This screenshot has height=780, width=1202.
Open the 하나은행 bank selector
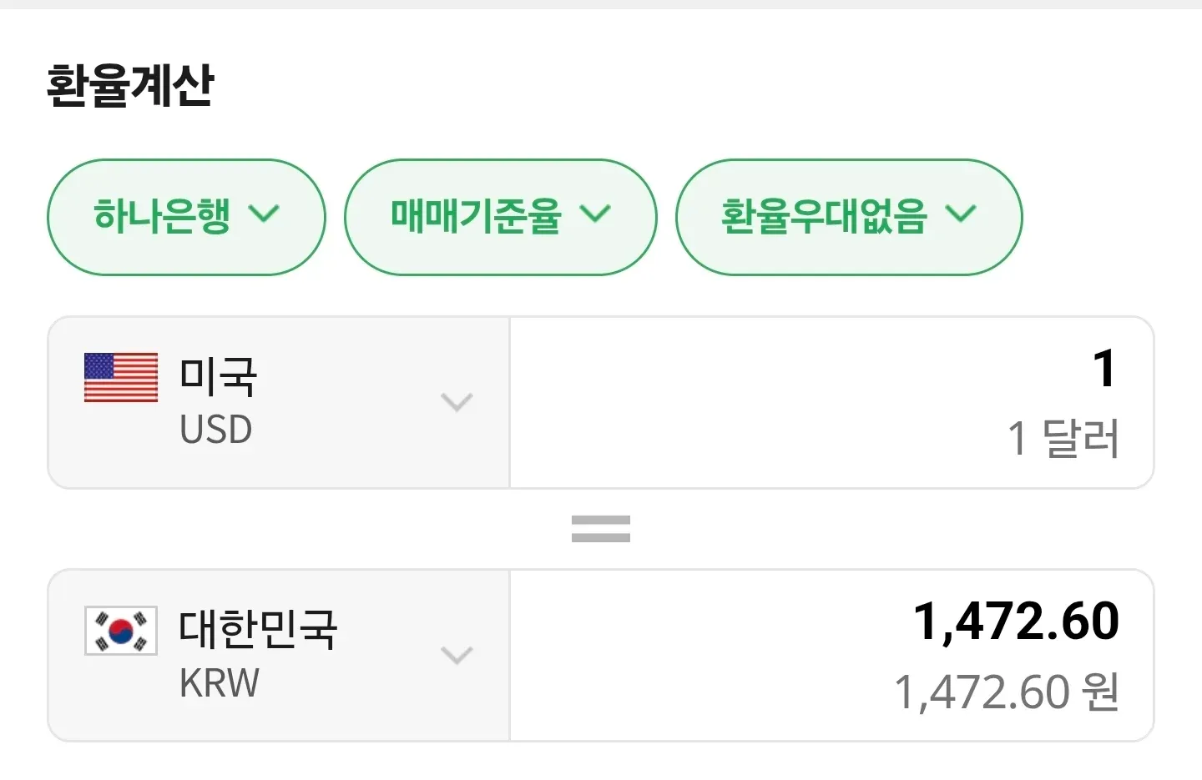[185, 216]
